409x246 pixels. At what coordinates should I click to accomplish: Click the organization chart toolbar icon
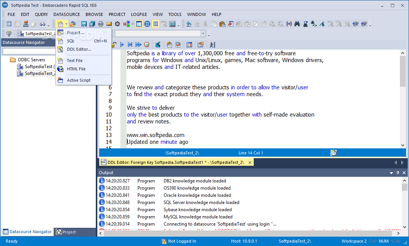point(26,24)
